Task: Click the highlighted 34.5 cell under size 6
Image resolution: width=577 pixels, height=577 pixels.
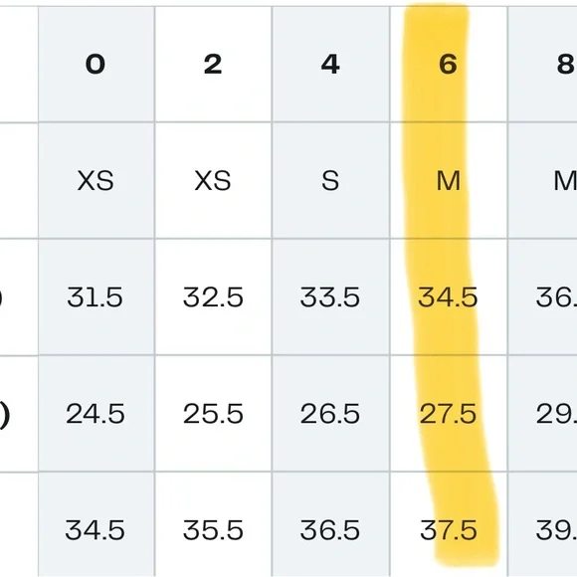Action: pyautogui.click(x=449, y=297)
